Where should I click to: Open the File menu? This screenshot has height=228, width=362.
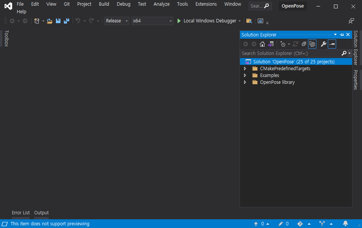click(x=20, y=4)
